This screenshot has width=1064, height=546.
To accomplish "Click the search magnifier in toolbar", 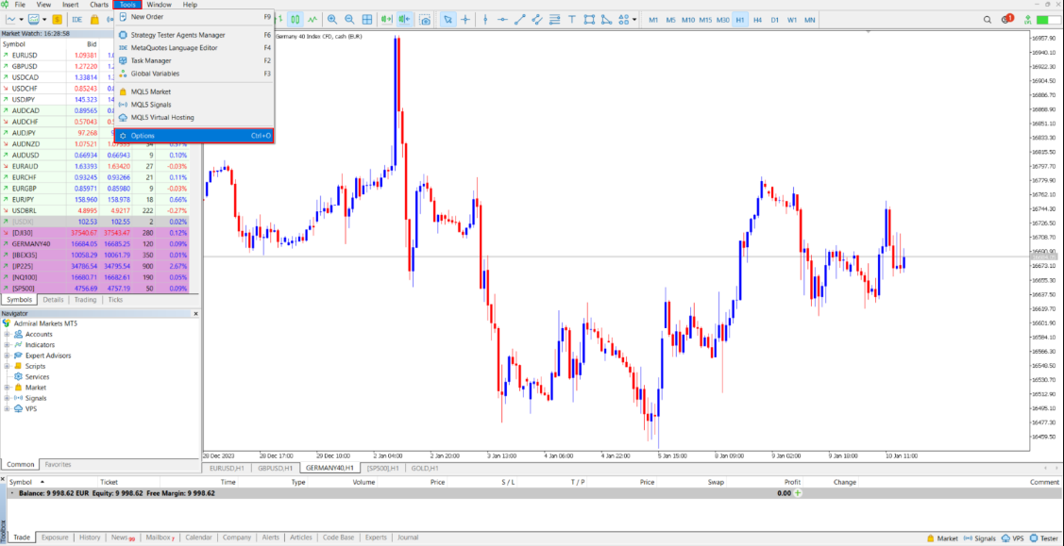I will [988, 20].
